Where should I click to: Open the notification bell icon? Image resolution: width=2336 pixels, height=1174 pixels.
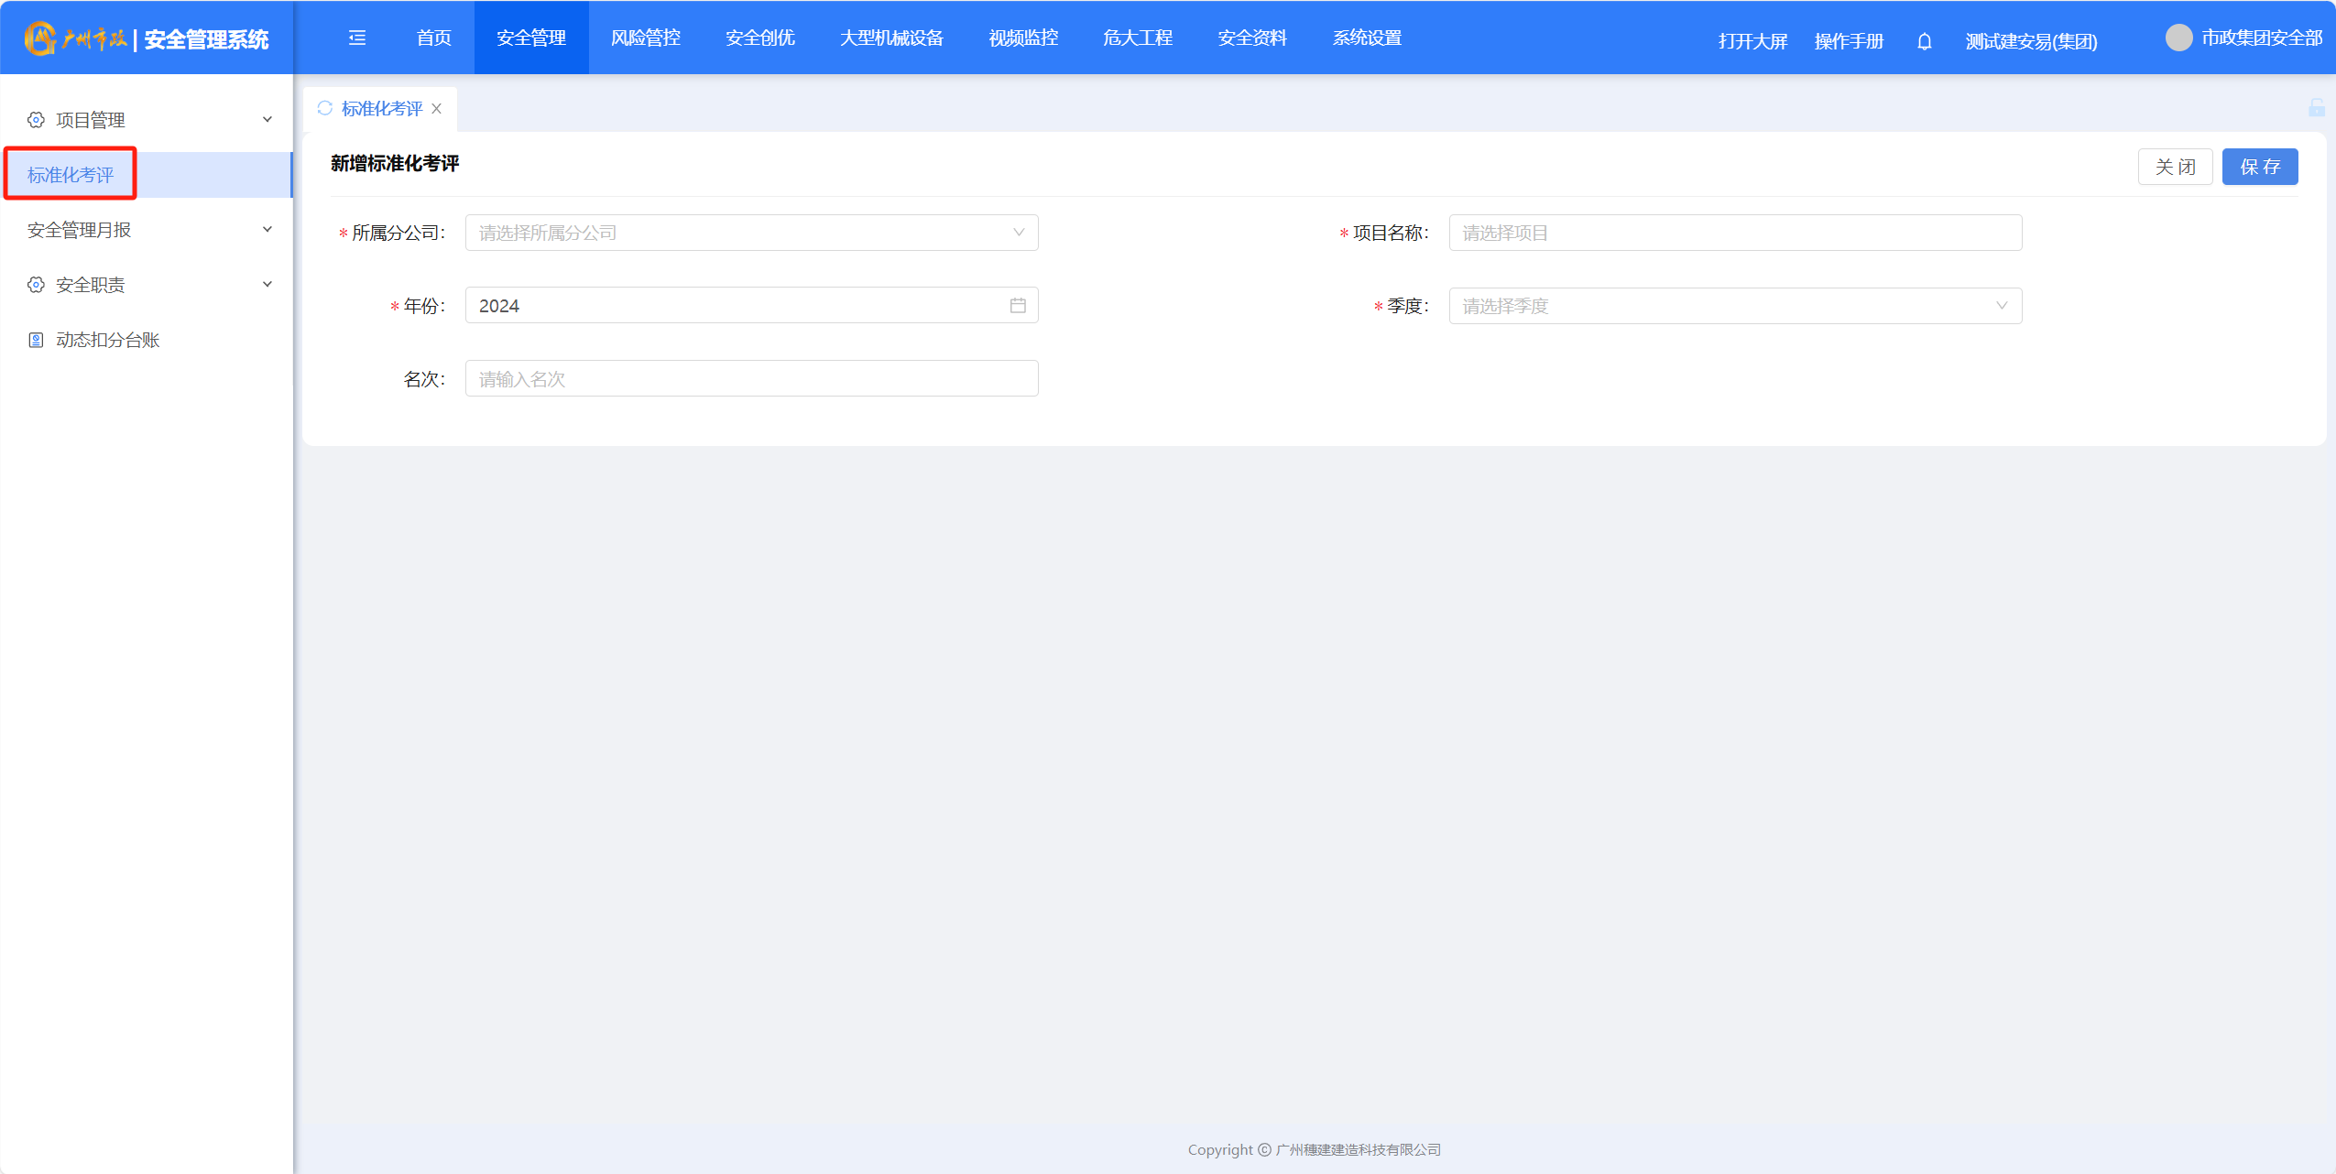point(1925,41)
